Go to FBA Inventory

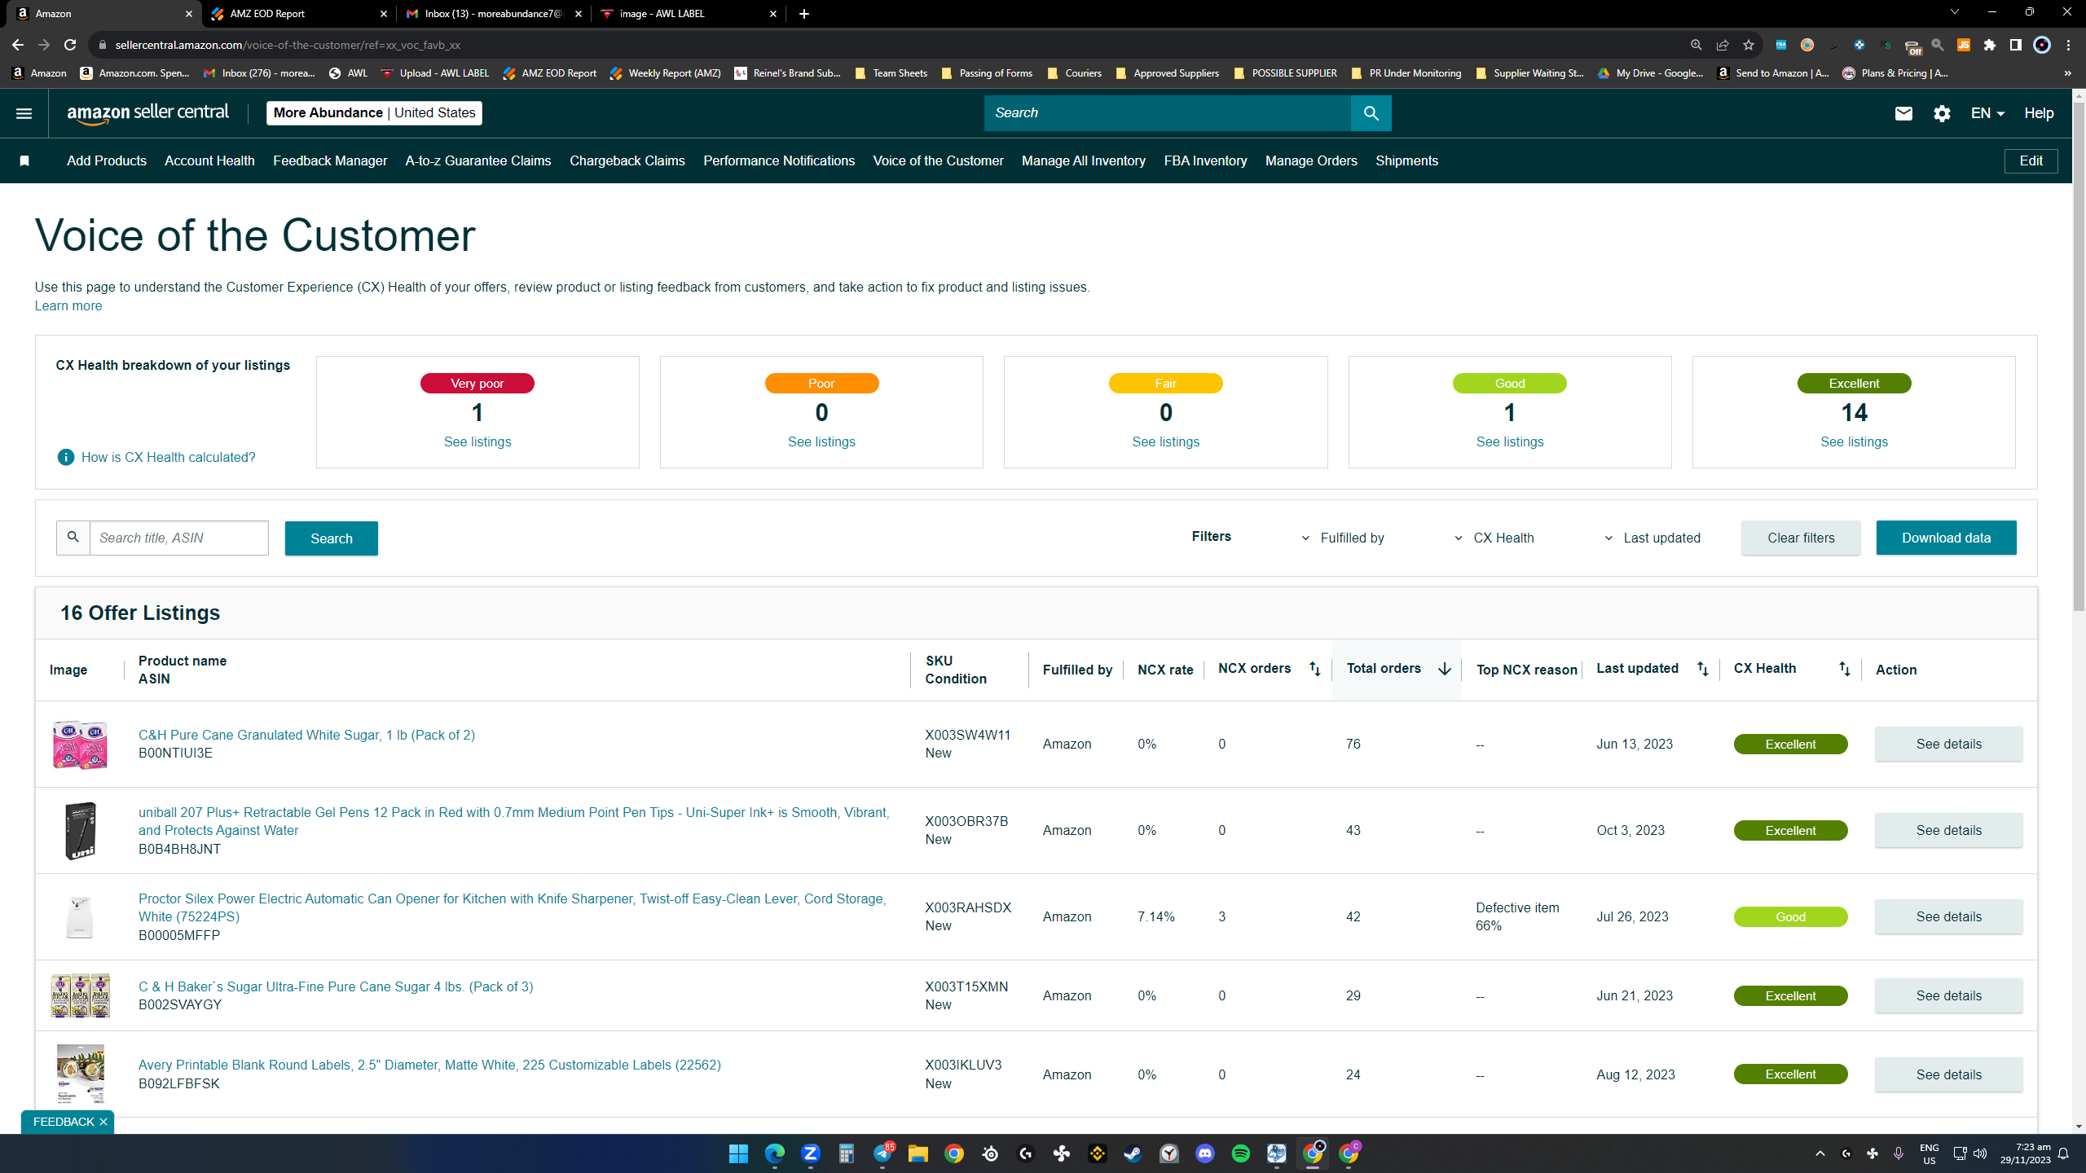(1205, 161)
